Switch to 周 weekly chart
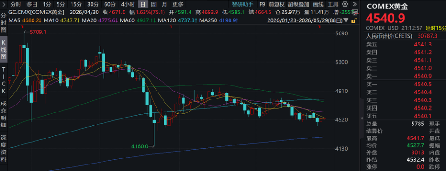The height and width of the screenshot is (171, 446). [x=154, y=4]
